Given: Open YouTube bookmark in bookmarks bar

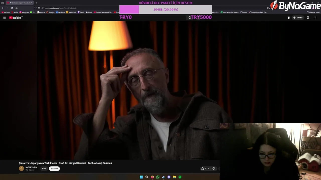Looking at the screenshot, I should 6,12.
